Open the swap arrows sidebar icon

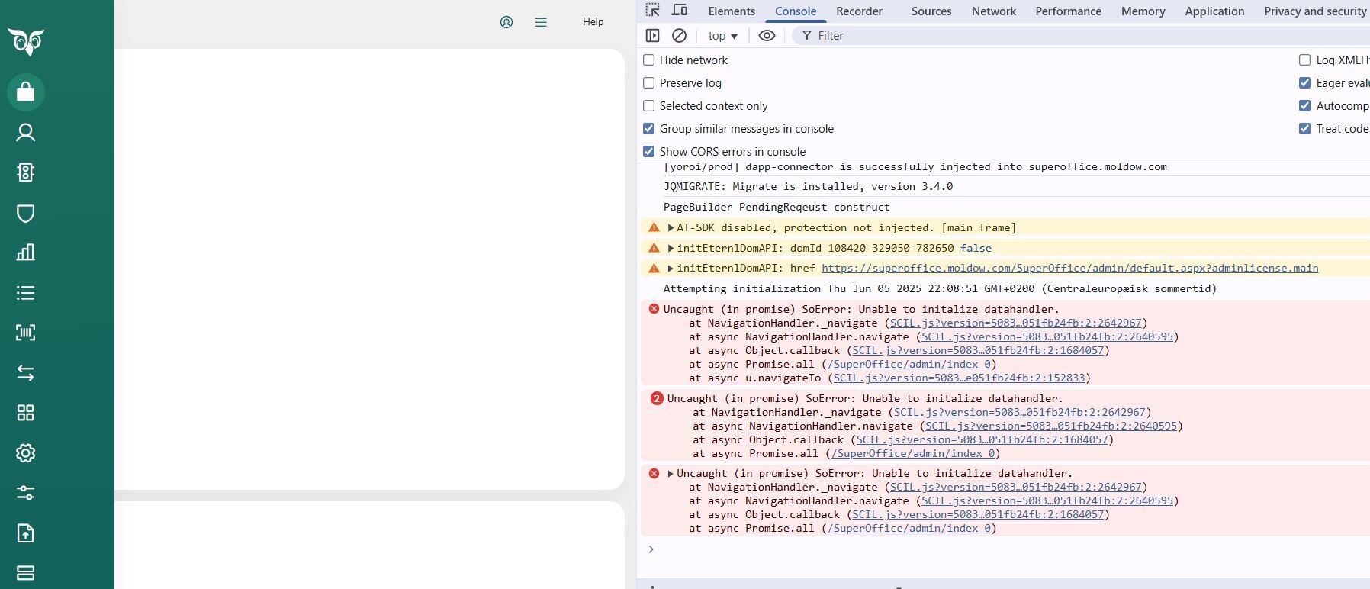click(x=26, y=372)
